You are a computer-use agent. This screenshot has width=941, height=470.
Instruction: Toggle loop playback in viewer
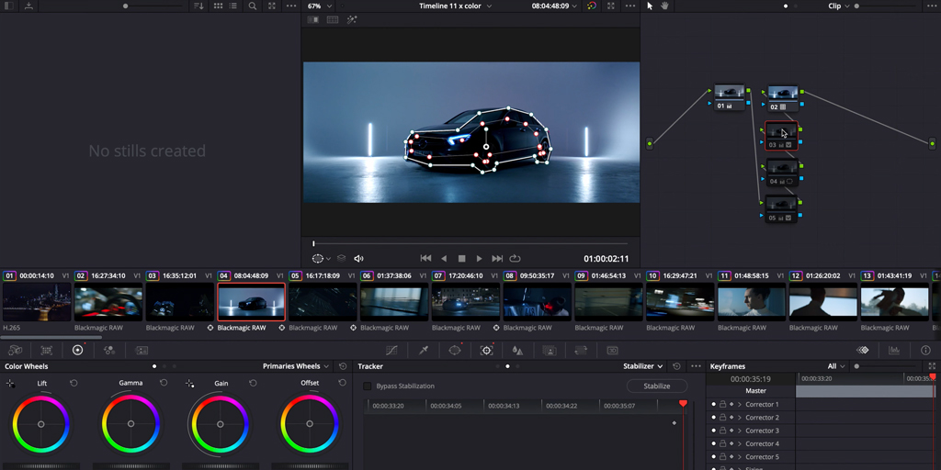pyautogui.click(x=515, y=259)
